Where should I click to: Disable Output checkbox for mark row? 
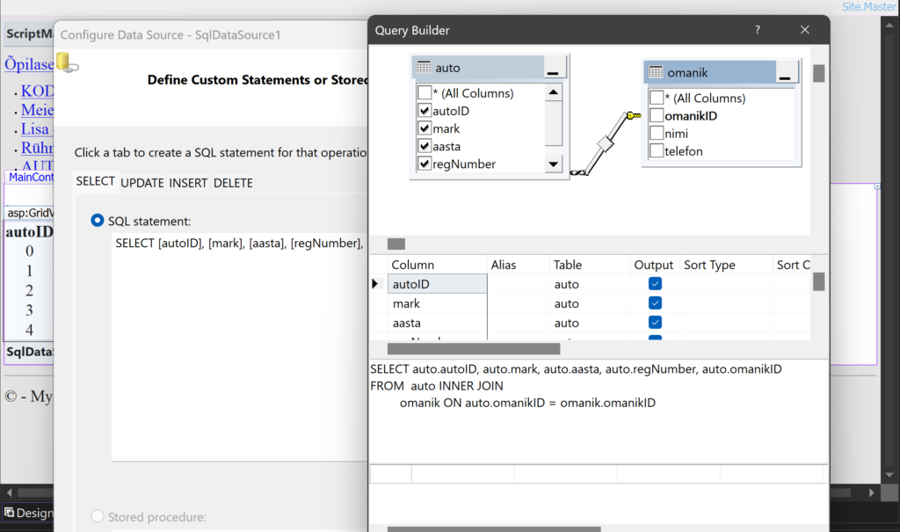655,303
